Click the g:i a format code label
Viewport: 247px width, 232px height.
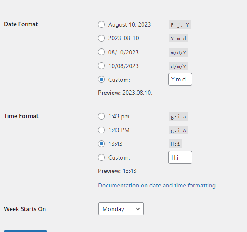179,117
